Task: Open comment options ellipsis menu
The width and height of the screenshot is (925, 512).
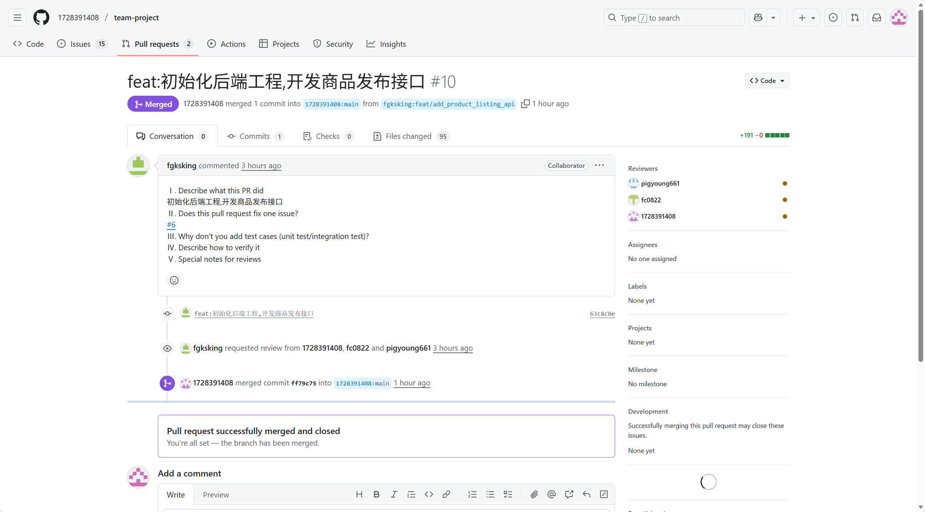Action: 599,165
